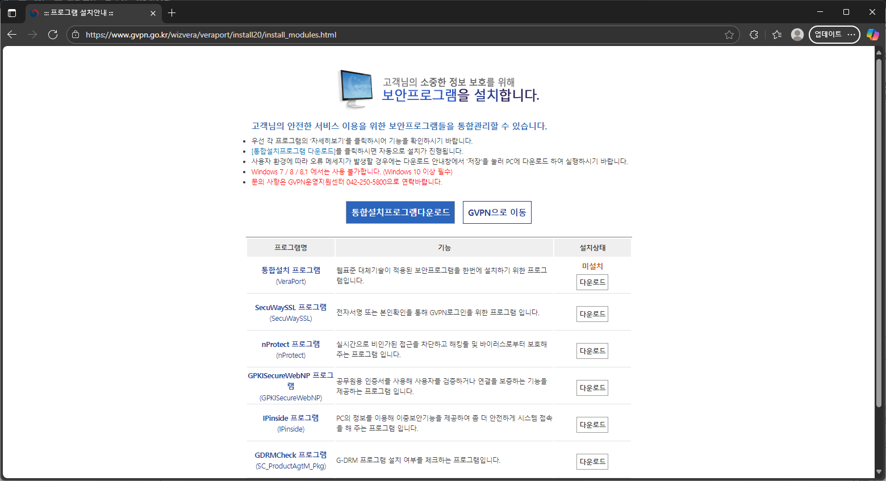Open the favorites list icon

coord(777,35)
